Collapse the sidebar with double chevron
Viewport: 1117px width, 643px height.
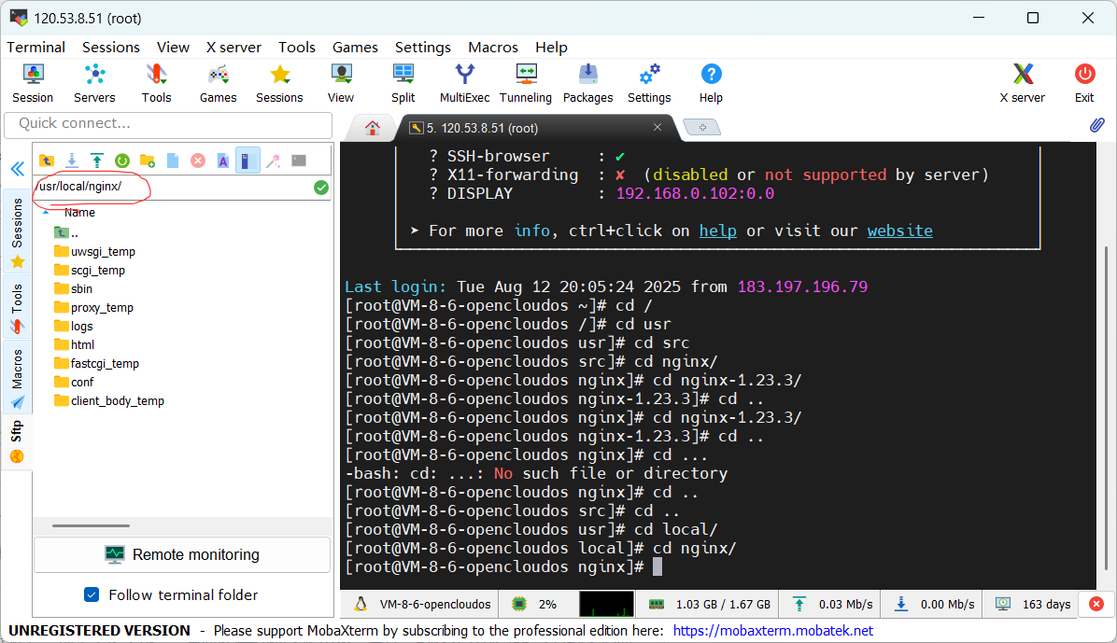coord(17,169)
